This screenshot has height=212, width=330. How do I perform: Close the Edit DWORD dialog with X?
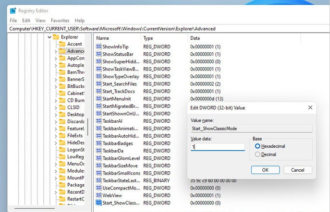click(x=310, y=107)
